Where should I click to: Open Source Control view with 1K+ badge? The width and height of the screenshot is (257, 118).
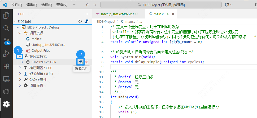[x=6, y=41]
